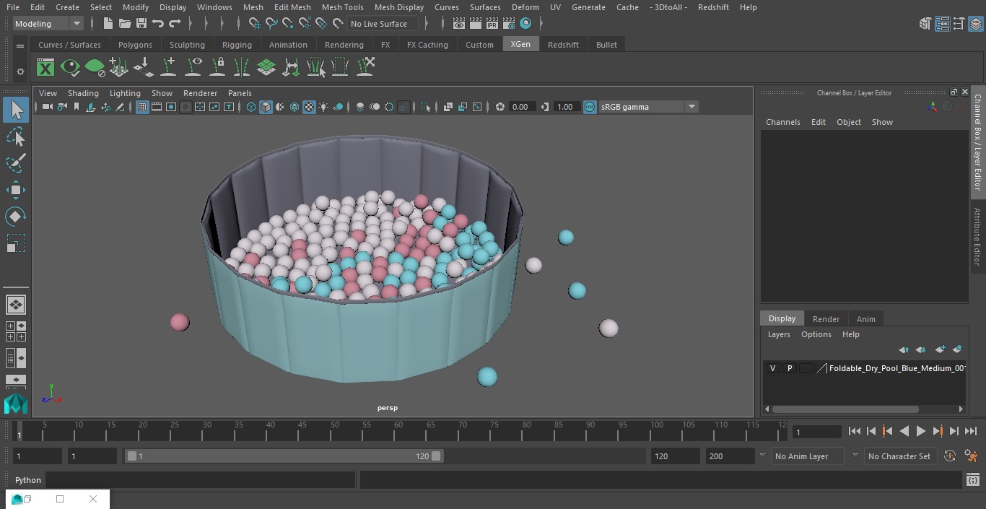This screenshot has width=986, height=509.
Task: Open the XGen window icon on the shelf
Action: (45, 68)
